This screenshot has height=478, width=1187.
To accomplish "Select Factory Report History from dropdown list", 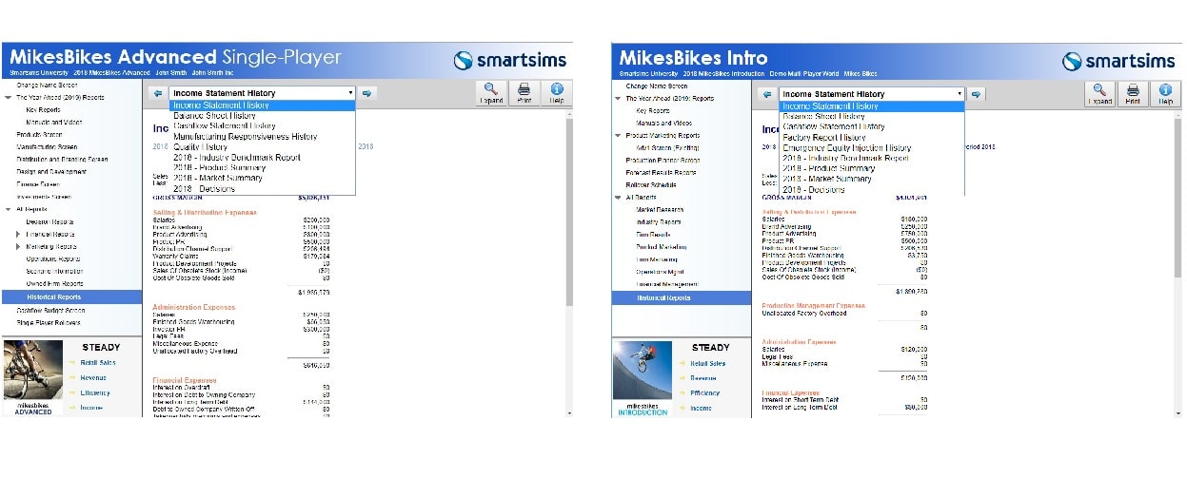I will point(823,138).
